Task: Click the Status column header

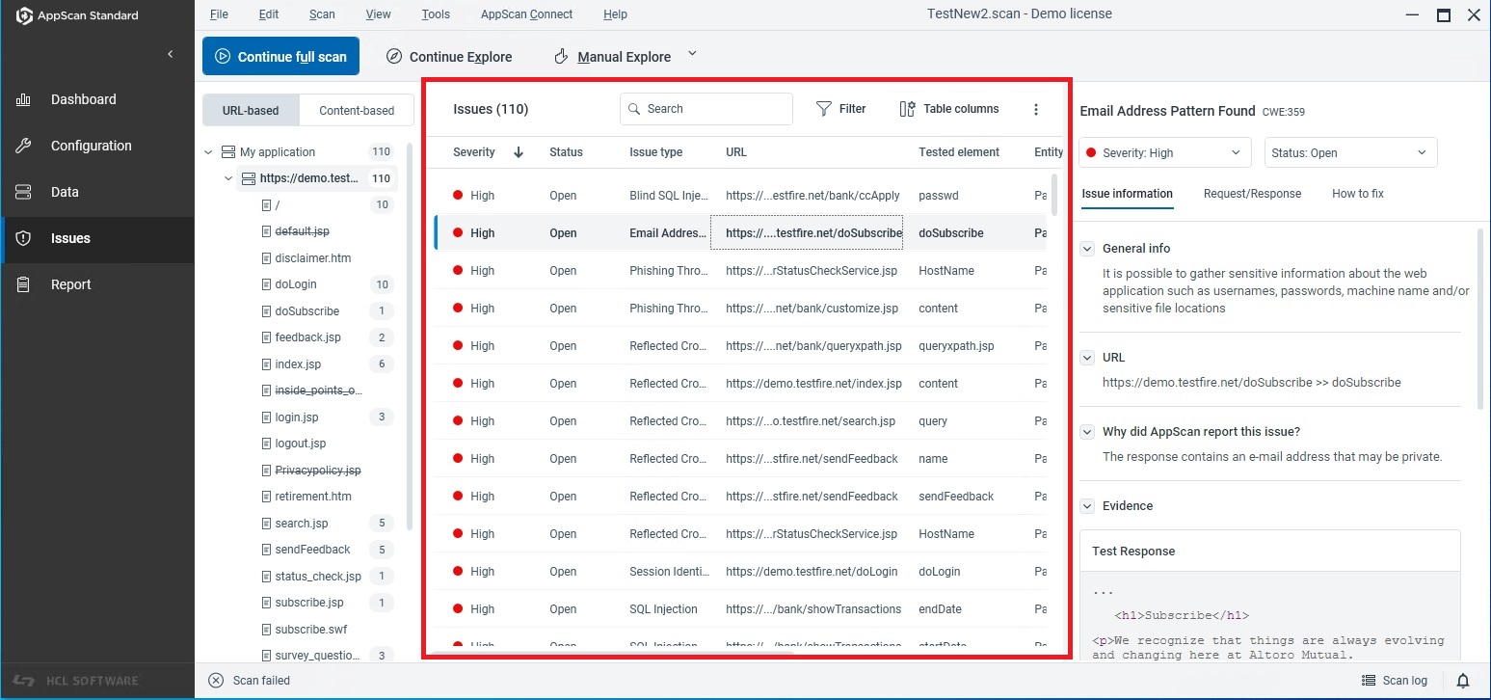Action: (x=566, y=152)
